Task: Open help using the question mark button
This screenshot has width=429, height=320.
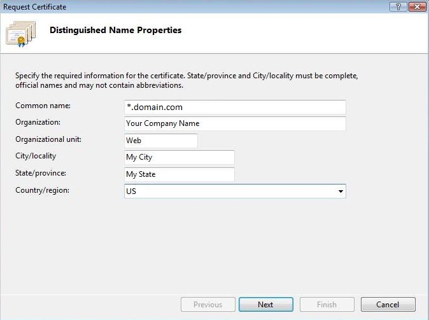Action: (398, 7)
